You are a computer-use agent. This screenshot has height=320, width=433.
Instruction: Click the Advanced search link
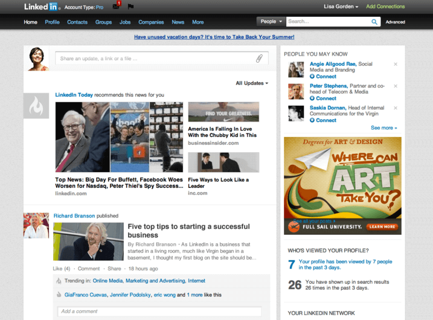point(395,22)
